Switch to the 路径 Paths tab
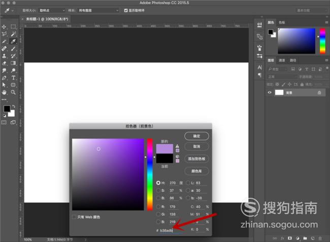Viewport: 330px width, 242px height. pyautogui.click(x=293, y=60)
